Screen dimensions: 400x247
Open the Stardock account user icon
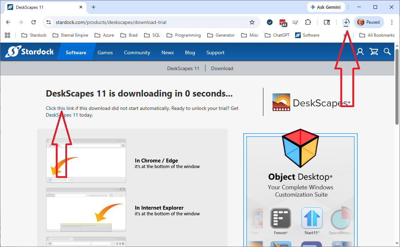coord(360,52)
